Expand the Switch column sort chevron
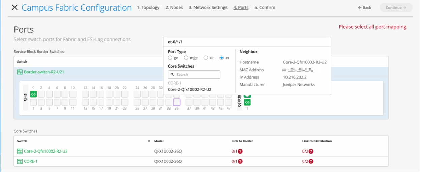Screen dimensions: 421x173 (x=149, y=141)
